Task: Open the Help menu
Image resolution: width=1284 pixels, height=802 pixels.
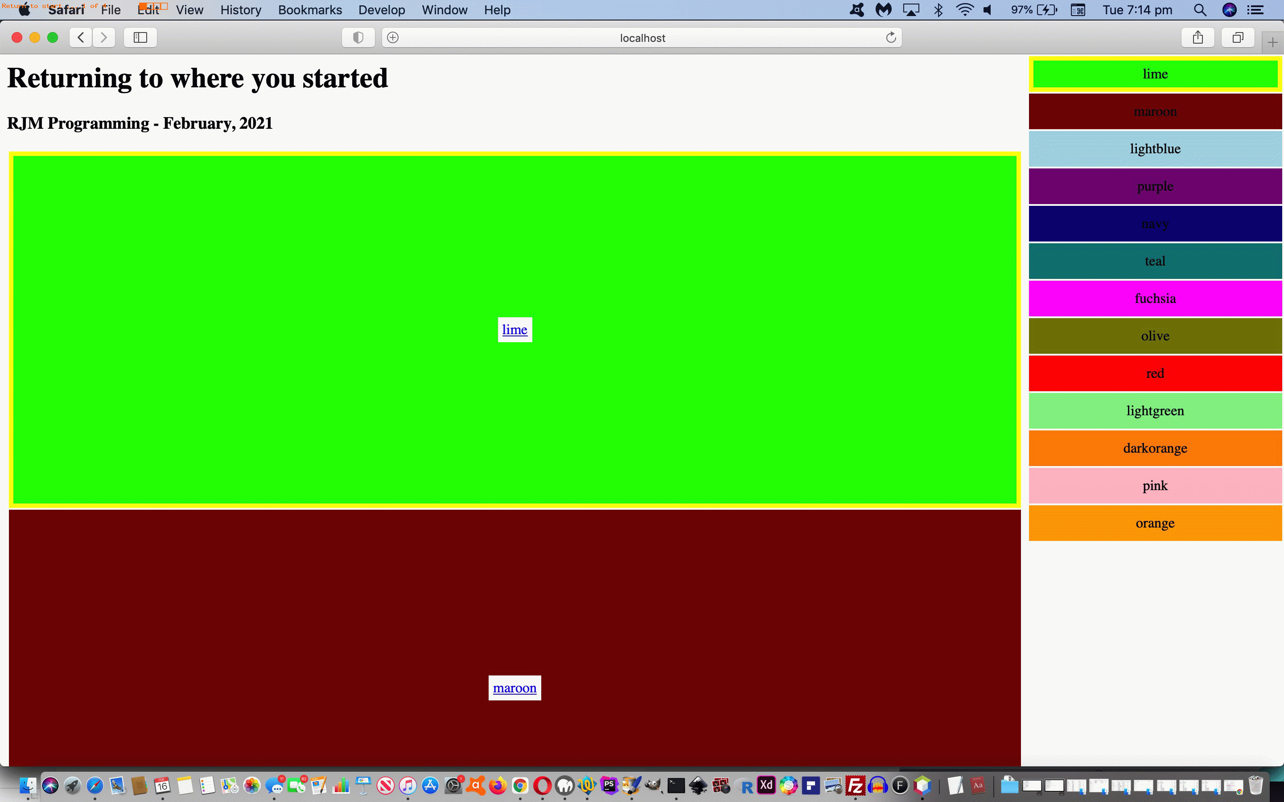Action: (x=497, y=10)
